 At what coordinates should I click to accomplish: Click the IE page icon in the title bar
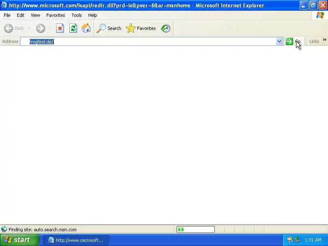[x=4, y=5]
